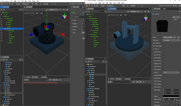181x106 pixels.
Task: Select the rotate tool in left window toolbar
Action: click(x=4, y=4)
